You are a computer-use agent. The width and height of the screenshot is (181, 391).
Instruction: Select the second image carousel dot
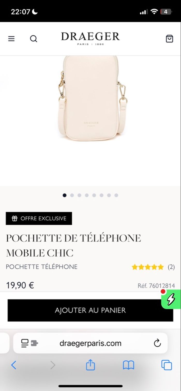pos(72,195)
